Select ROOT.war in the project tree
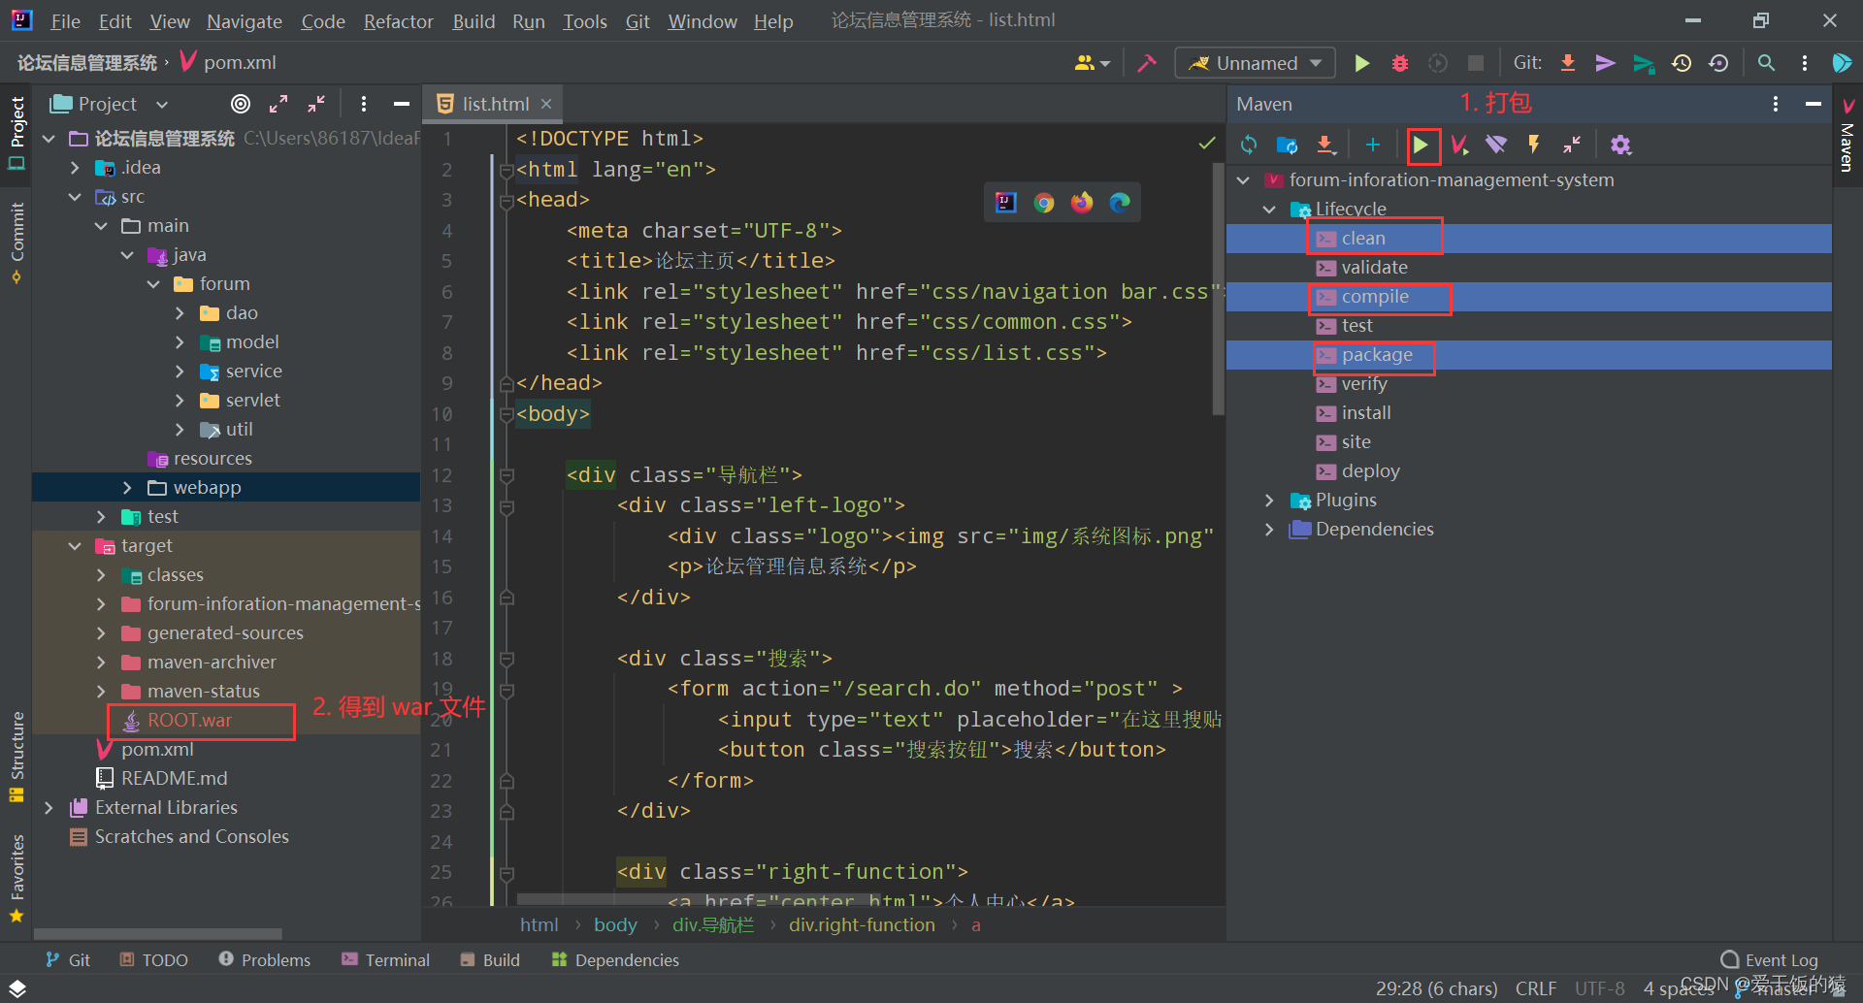Viewport: 1863px width, 1003px height. click(x=190, y=720)
